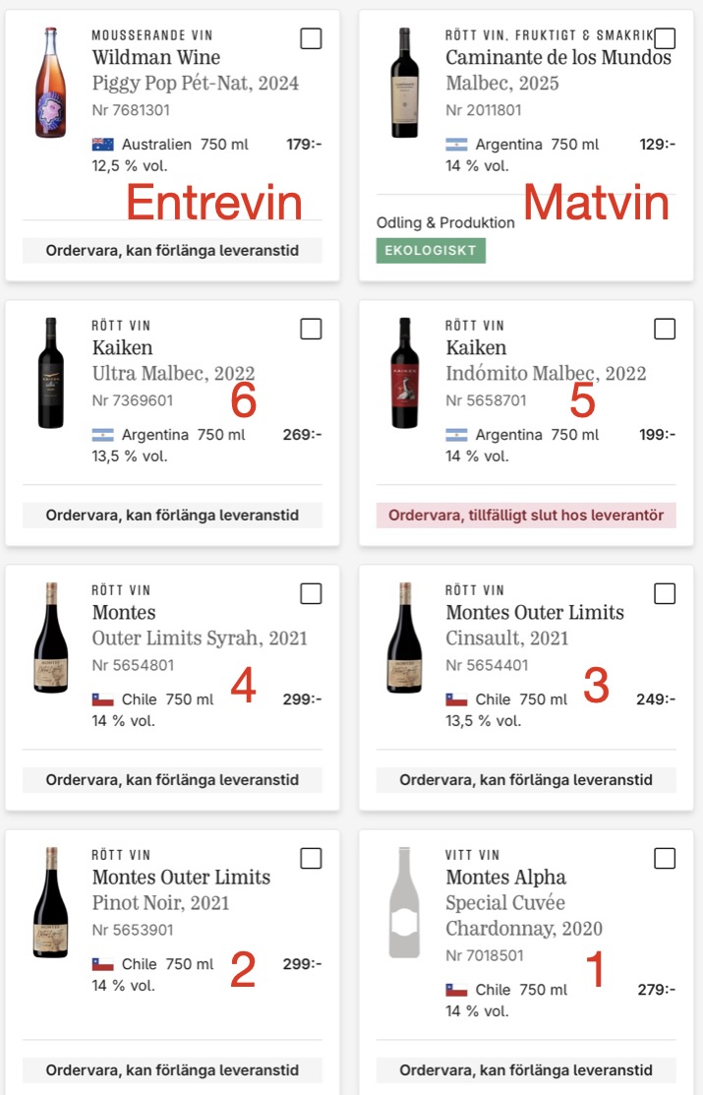Tick the checkbox for Wildman Wine Piggy Pop

(x=311, y=38)
